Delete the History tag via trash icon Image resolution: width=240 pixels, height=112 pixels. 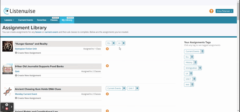tap(195, 63)
